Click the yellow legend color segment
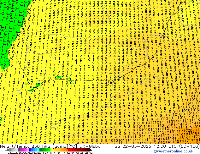The image size is (200, 154). (51, 150)
